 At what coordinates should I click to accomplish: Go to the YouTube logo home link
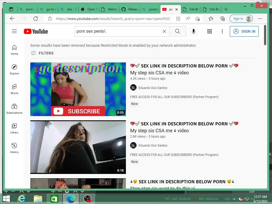36,31
